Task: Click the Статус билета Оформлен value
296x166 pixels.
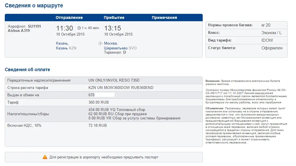Action: click(272, 48)
